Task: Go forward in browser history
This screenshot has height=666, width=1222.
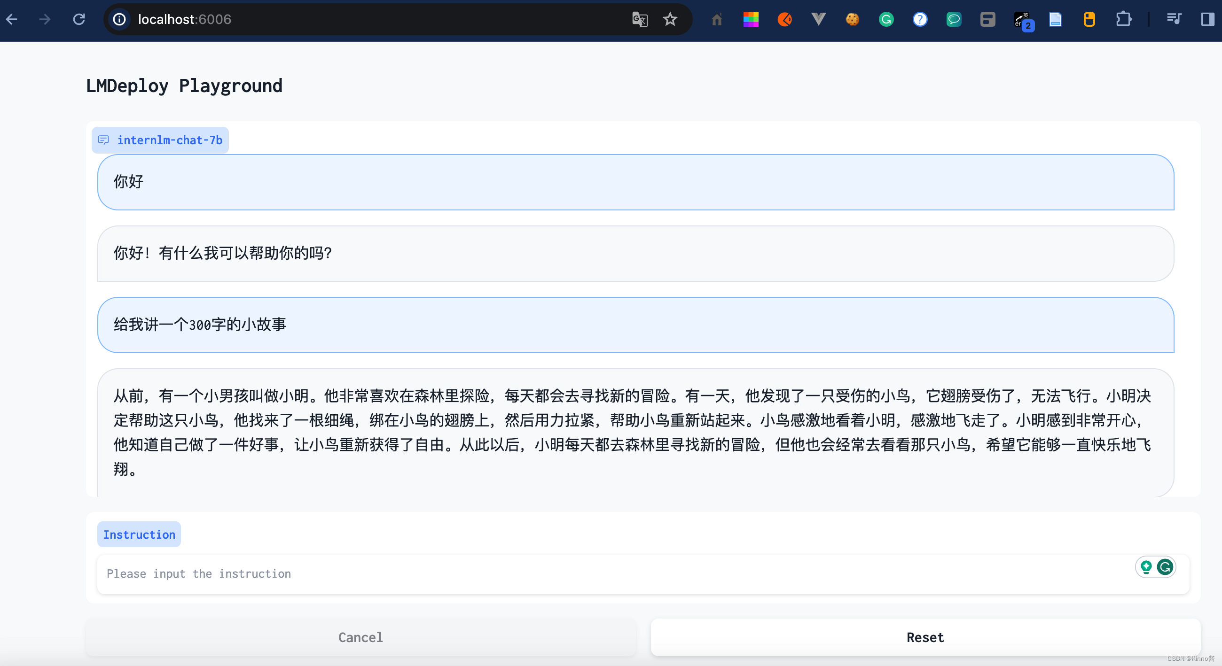Action: [x=45, y=19]
